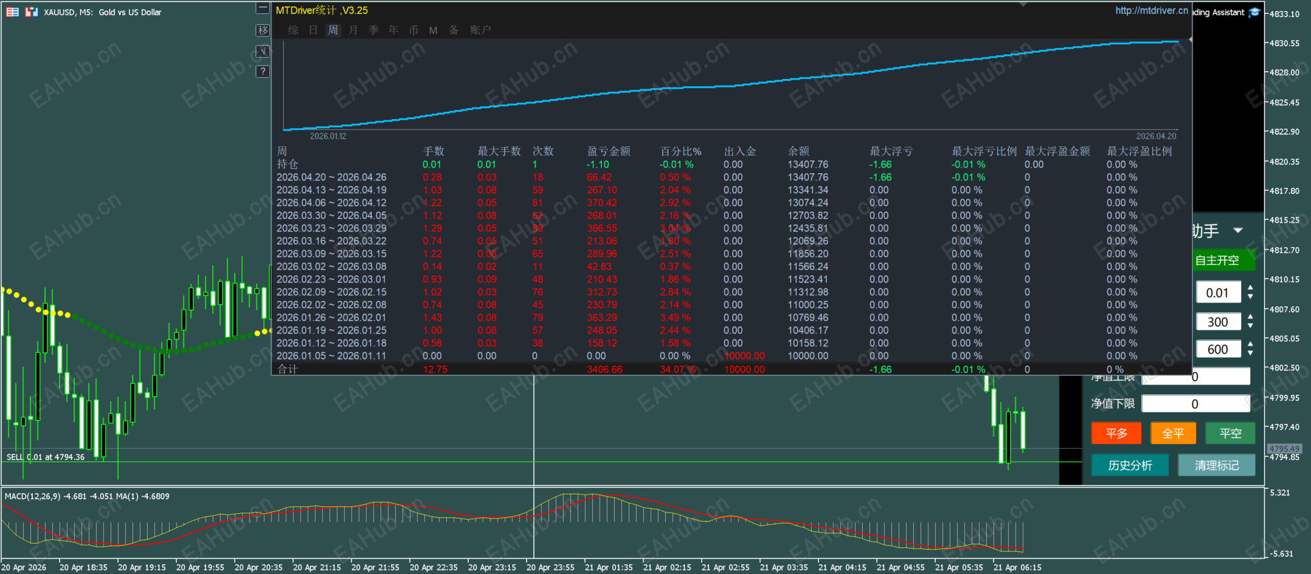The image size is (1311, 574).
Task: Open the 备 tab in MTDriver
Action: pyautogui.click(x=454, y=30)
